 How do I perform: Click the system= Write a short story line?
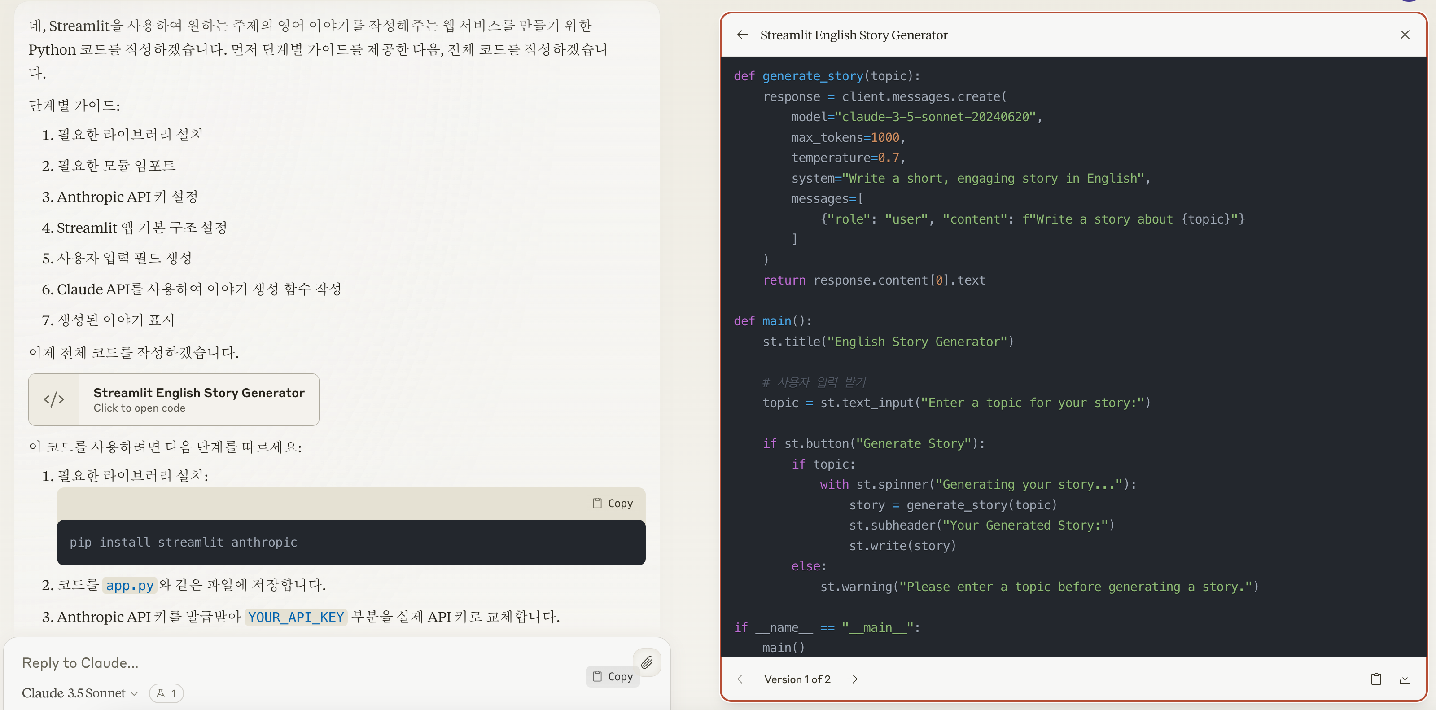click(x=971, y=178)
